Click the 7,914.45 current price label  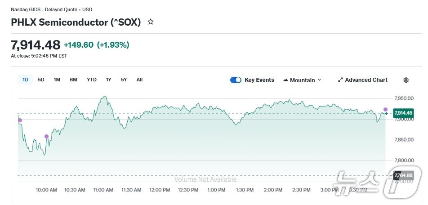click(403, 113)
